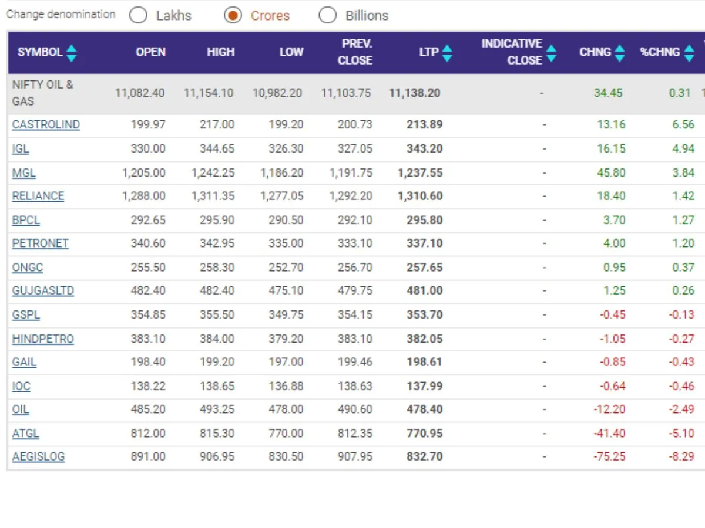Click CASTROLIND LTP value 213.89

(x=424, y=125)
